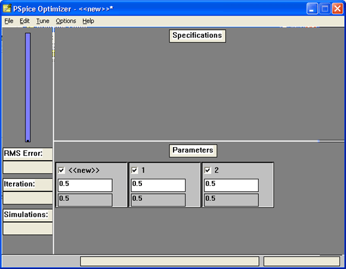Click the <<new>> parameter name label
Screen dimensions: 346x269
84,170
